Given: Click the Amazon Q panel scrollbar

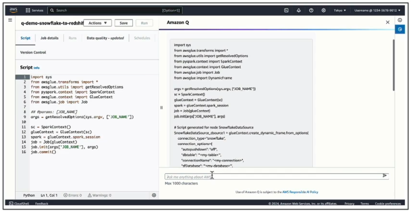Looking at the screenshot, I should pos(394,65).
